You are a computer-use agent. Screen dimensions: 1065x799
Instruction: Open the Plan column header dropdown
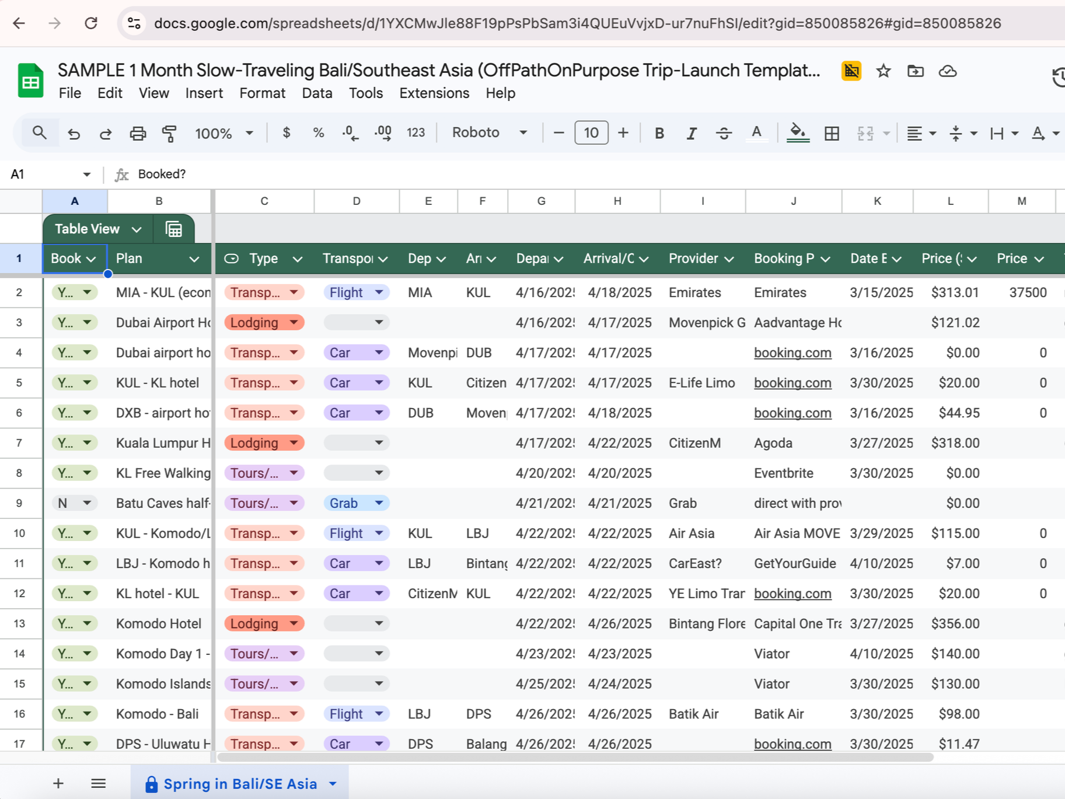[x=194, y=259]
